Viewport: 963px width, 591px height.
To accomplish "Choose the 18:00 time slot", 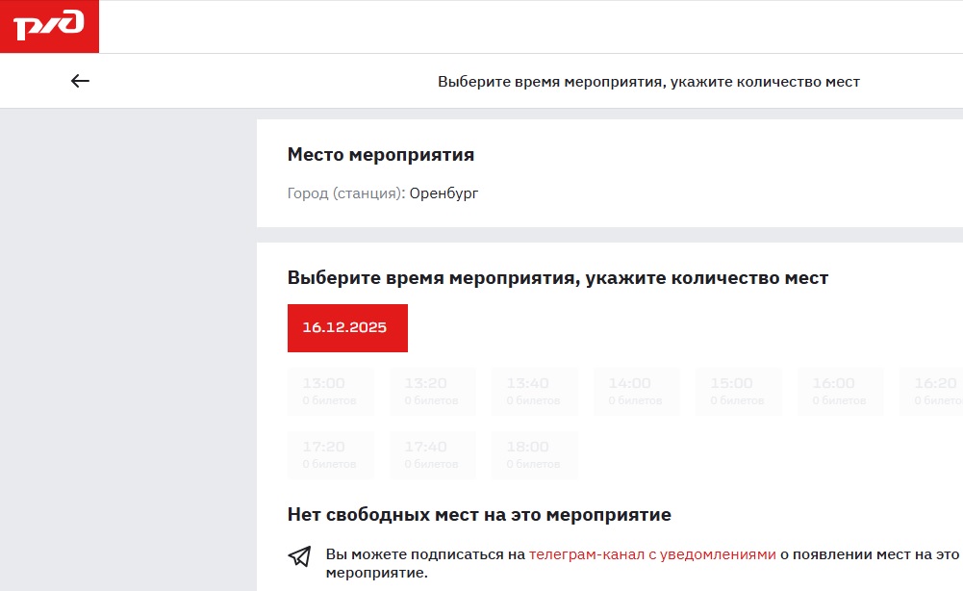I will [534, 454].
